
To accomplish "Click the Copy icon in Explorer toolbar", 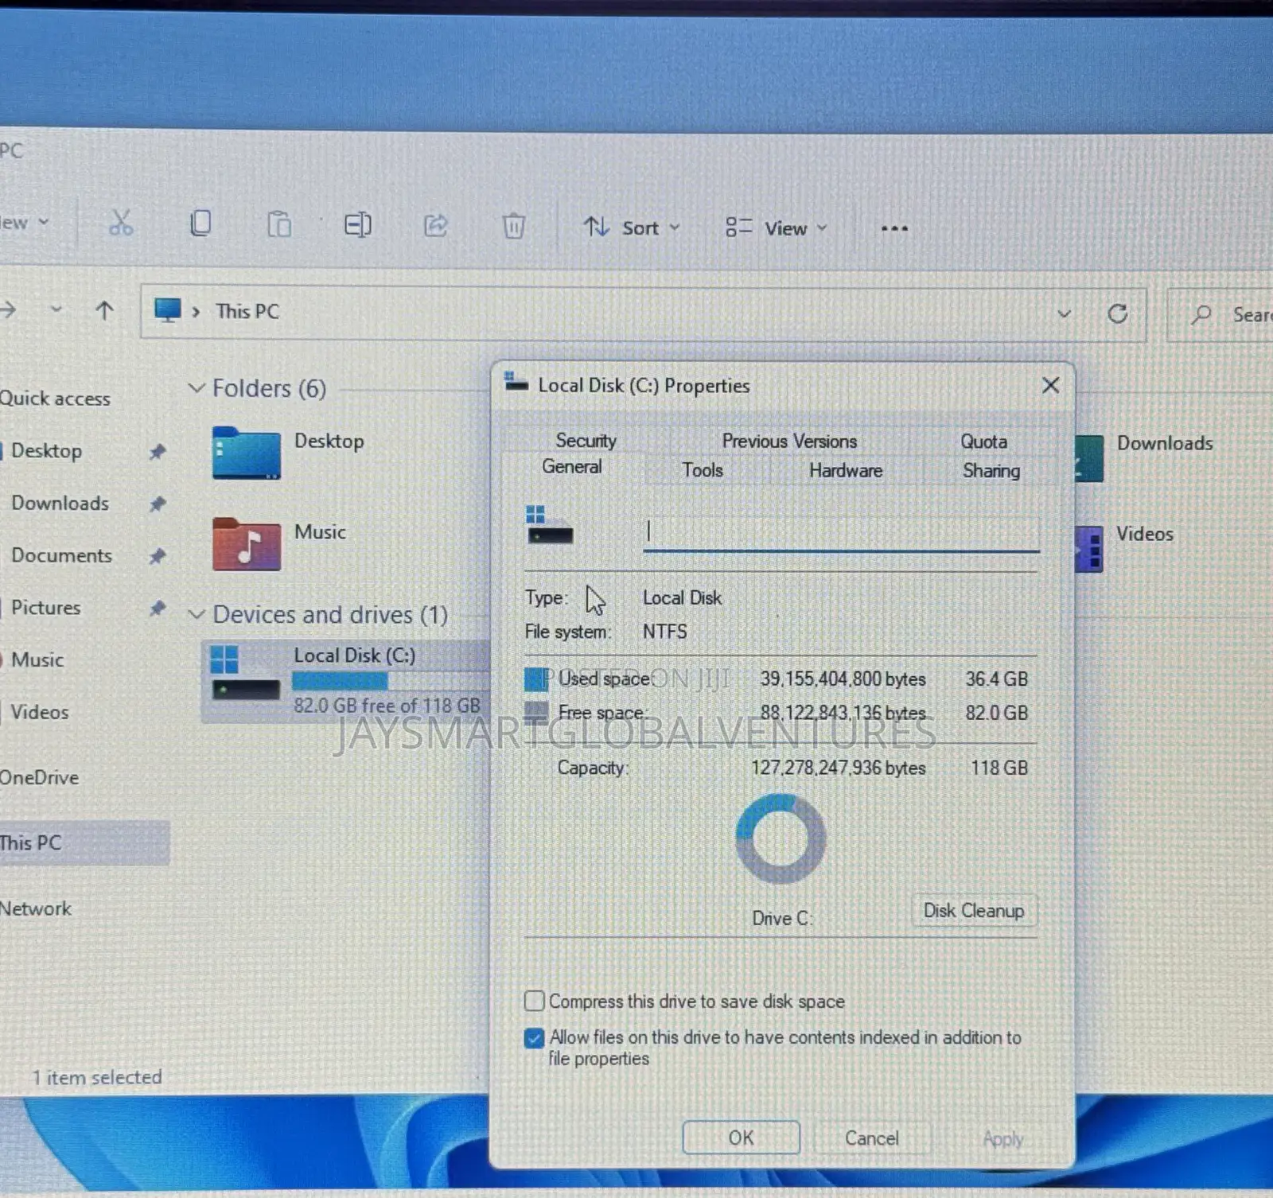I will [x=200, y=224].
